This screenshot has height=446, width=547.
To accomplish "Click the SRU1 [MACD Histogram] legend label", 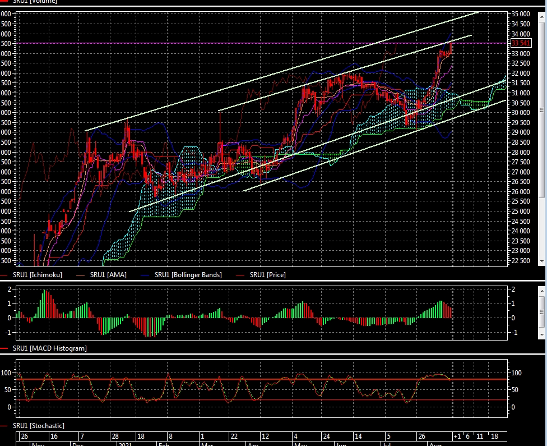I will coord(49,348).
